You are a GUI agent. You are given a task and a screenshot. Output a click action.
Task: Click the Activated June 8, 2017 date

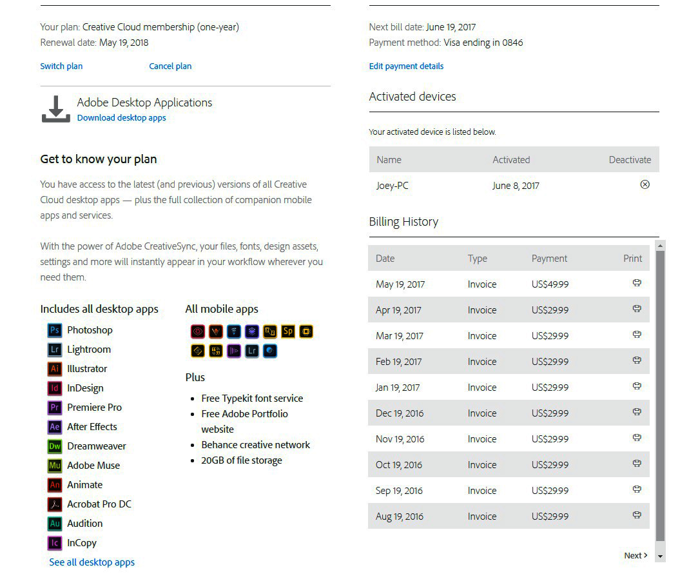point(516,186)
